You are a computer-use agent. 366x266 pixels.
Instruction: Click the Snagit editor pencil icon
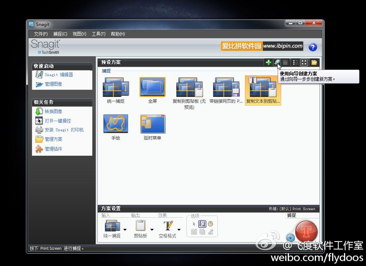39,75
